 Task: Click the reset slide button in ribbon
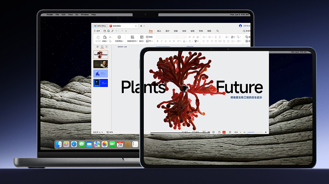tap(149, 37)
